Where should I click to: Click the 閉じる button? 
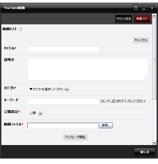tap(145, 152)
